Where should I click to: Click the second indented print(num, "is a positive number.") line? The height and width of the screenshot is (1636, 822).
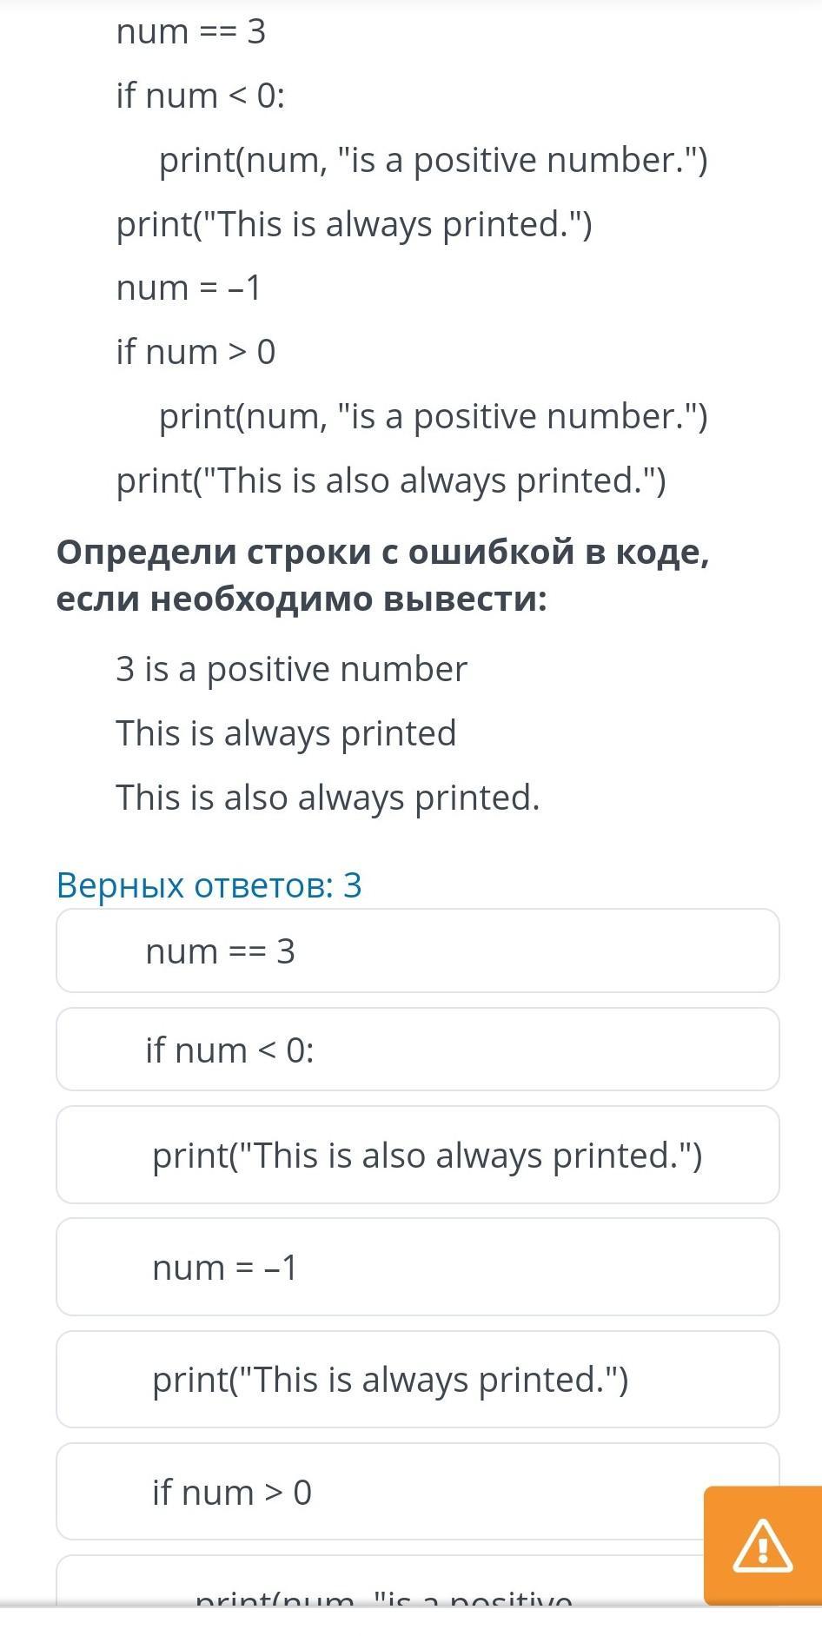point(434,416)
